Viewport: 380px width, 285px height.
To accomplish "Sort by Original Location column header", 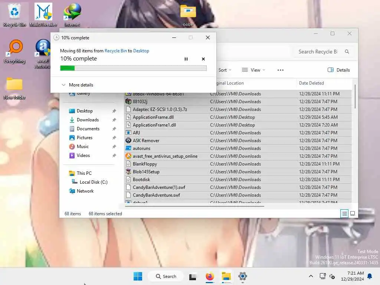I will [x=230, y=83].
